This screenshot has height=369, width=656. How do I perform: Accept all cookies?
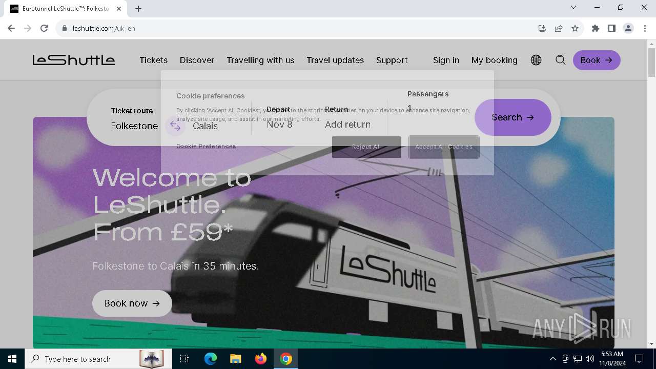point(444,147)
